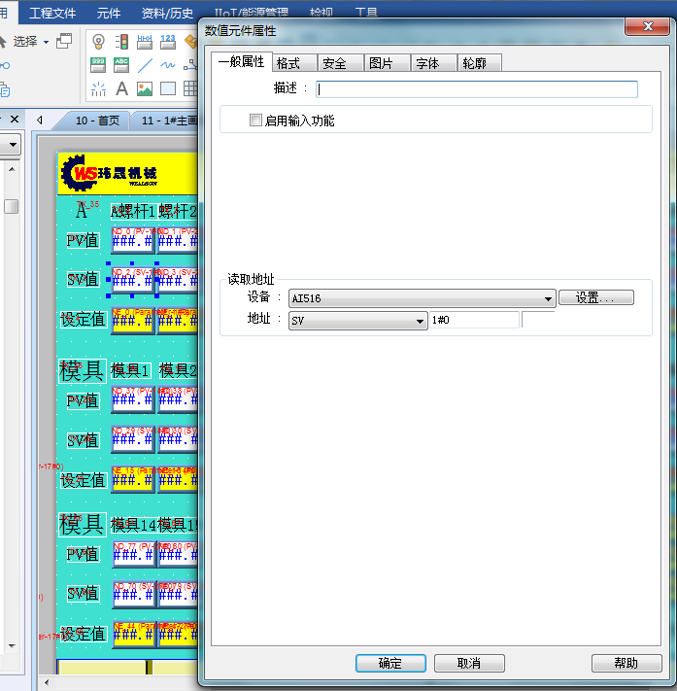Enable the 启用输入功能 checkbox
The image size is (677, 691).
[256, 121]
